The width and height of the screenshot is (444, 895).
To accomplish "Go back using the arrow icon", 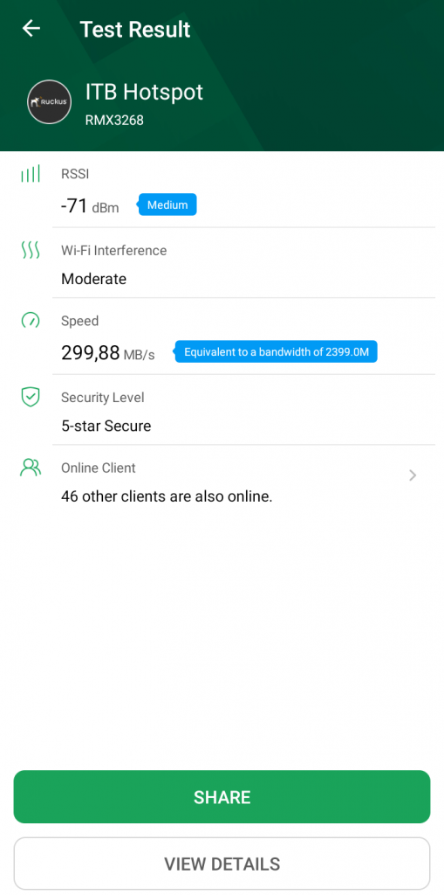I will click(31, 29).
